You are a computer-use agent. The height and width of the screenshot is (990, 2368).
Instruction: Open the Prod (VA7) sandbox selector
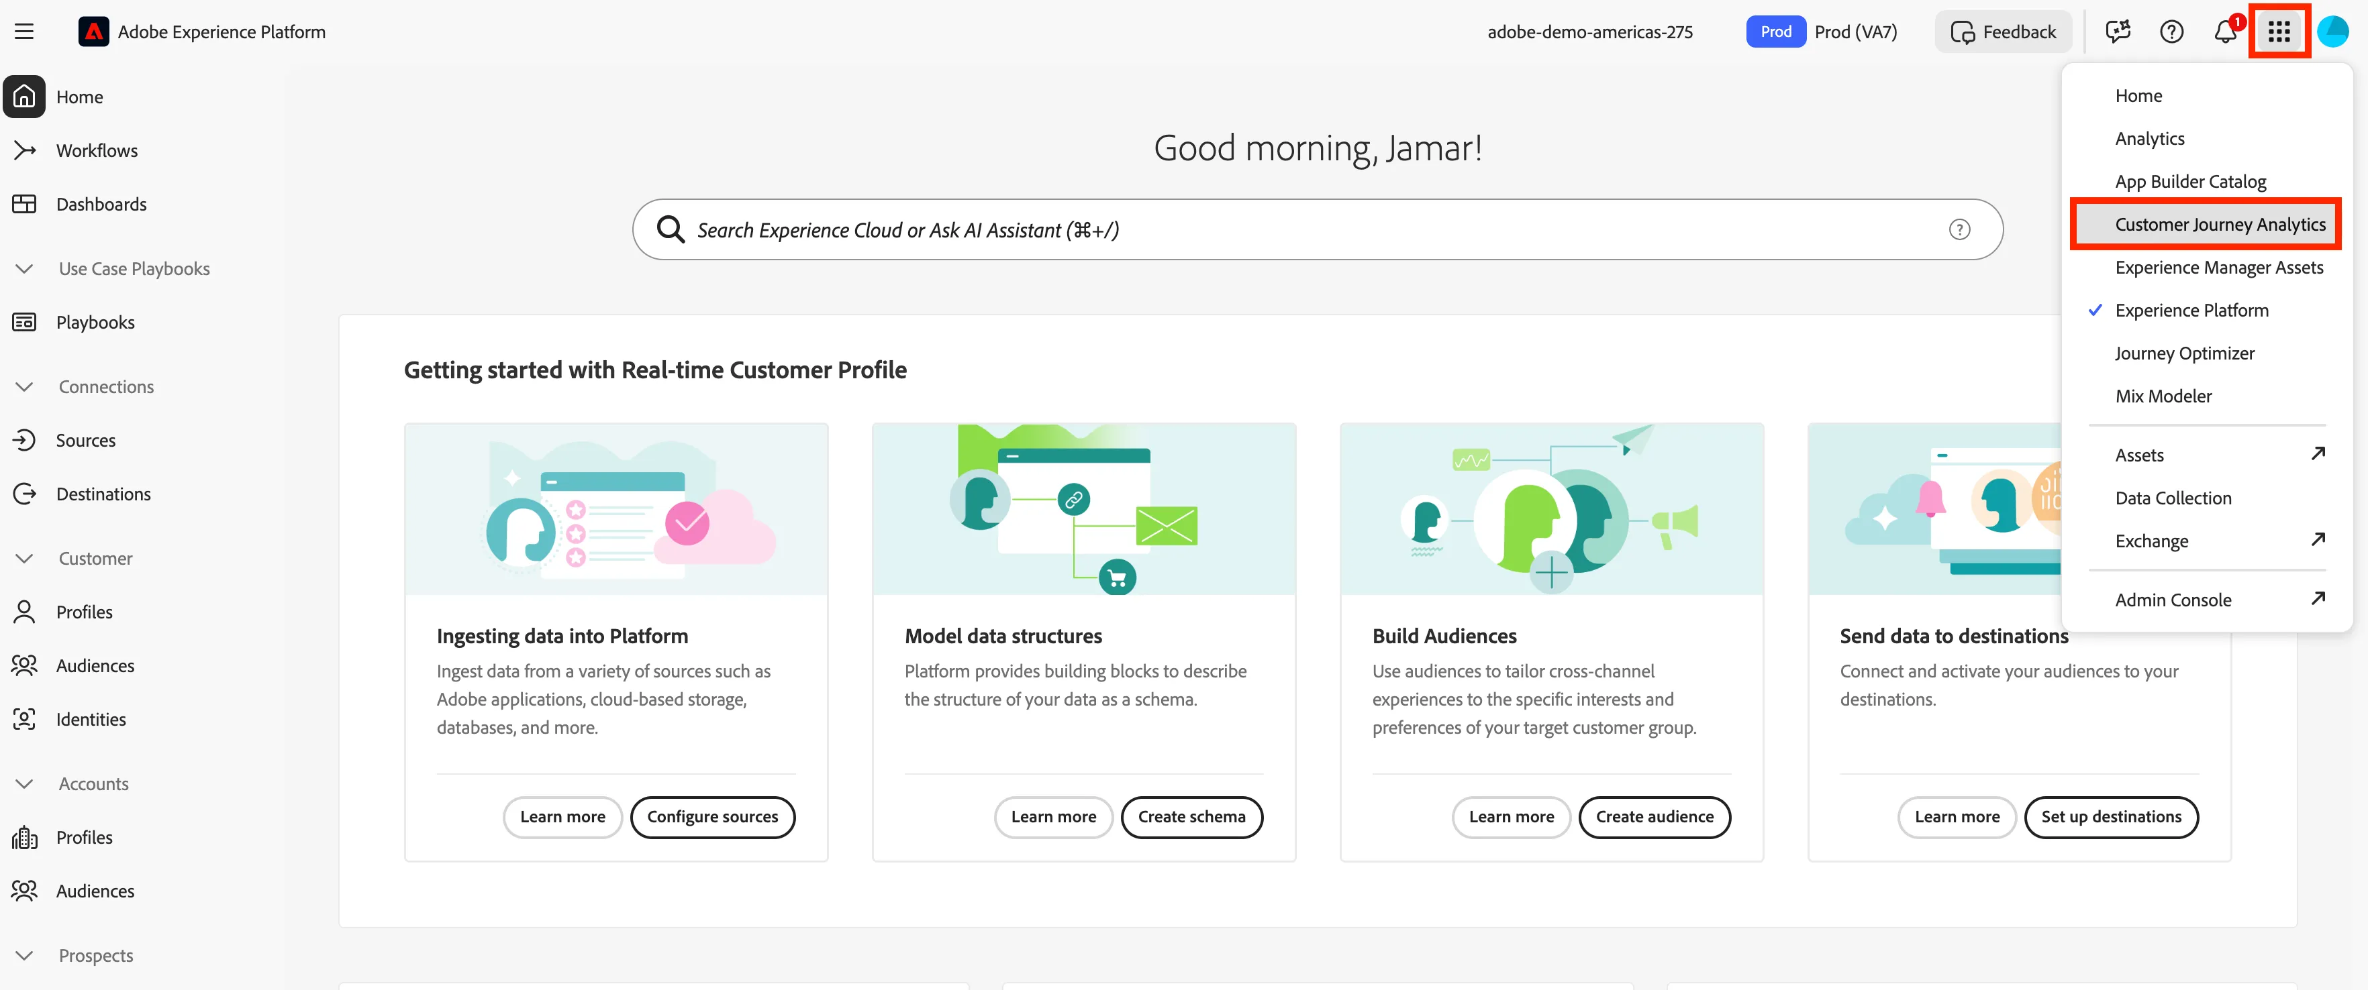pyautogui.click(x=1822, y=32)
